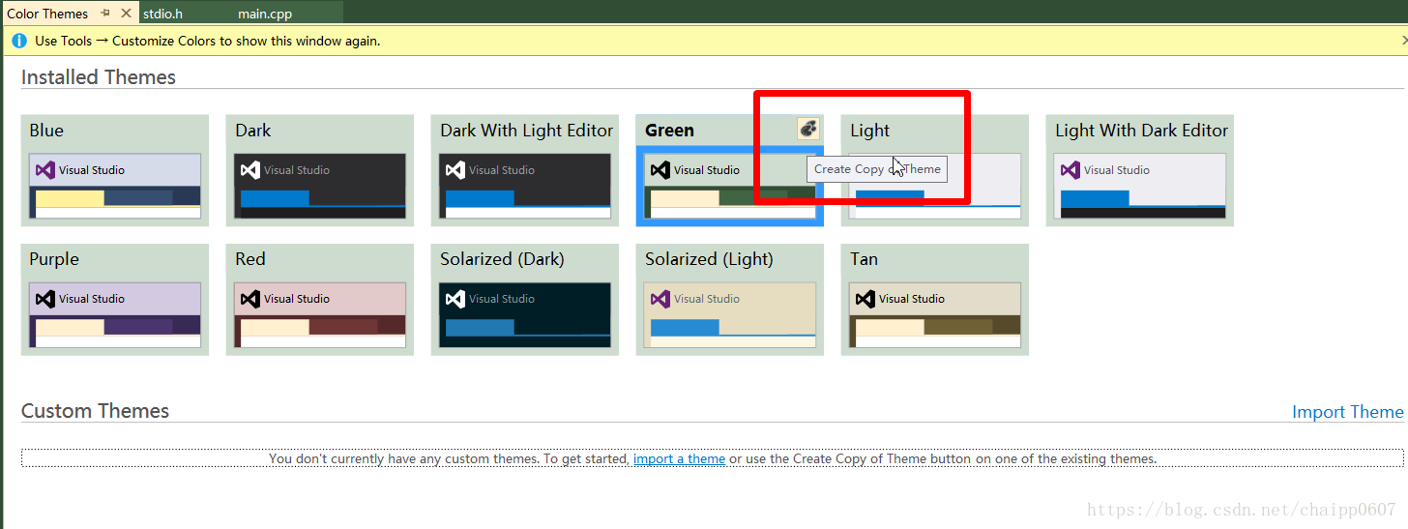Click the brown swatch in Tan theme preview
Screen dimensions: 1408x529
(957, 327)
